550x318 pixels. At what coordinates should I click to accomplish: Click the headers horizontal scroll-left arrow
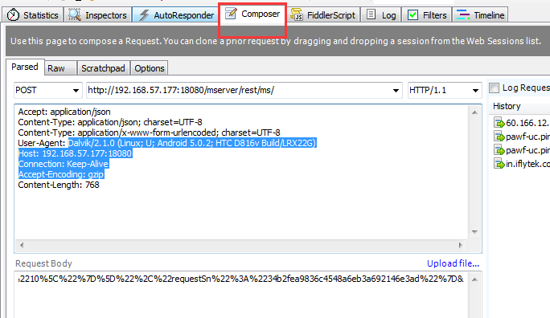pos(22,245)
